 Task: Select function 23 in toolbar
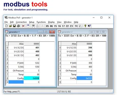[71, 26]
